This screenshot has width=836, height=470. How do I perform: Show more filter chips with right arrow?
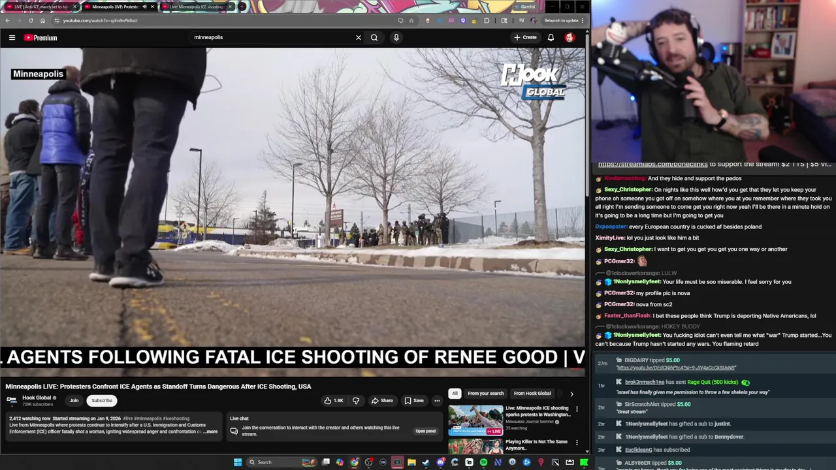(571, 394)
